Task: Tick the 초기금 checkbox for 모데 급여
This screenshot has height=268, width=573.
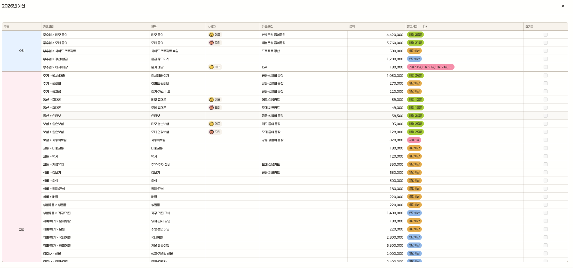Action: 546,43
